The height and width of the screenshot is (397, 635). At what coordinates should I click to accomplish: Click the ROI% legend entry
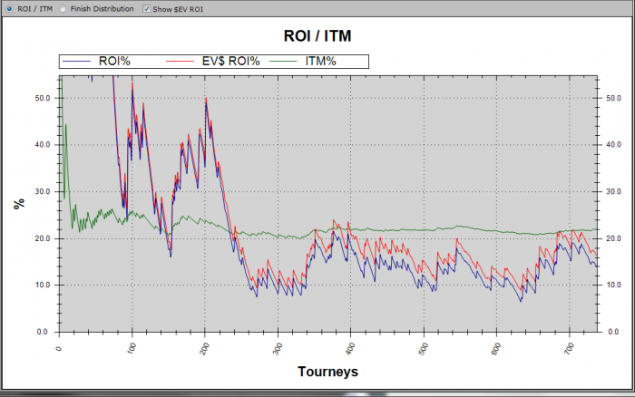(x=97, y=61)
